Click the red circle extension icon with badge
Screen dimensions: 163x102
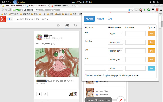point(141,10)
